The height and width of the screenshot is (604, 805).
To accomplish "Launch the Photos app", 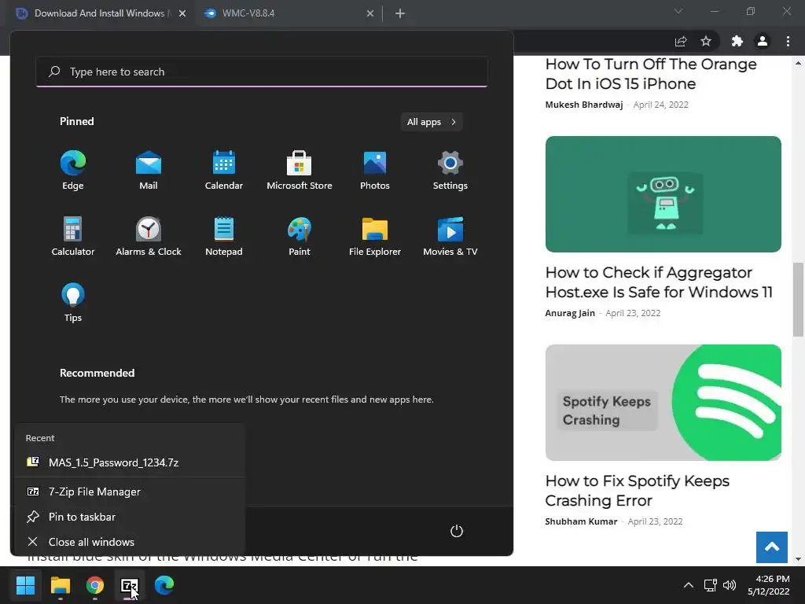I will tap(375, 171).
